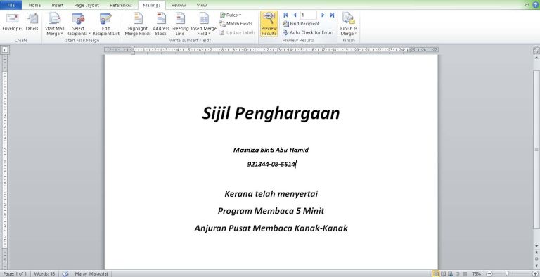Click the scroll down arrow

coord(536,246)
